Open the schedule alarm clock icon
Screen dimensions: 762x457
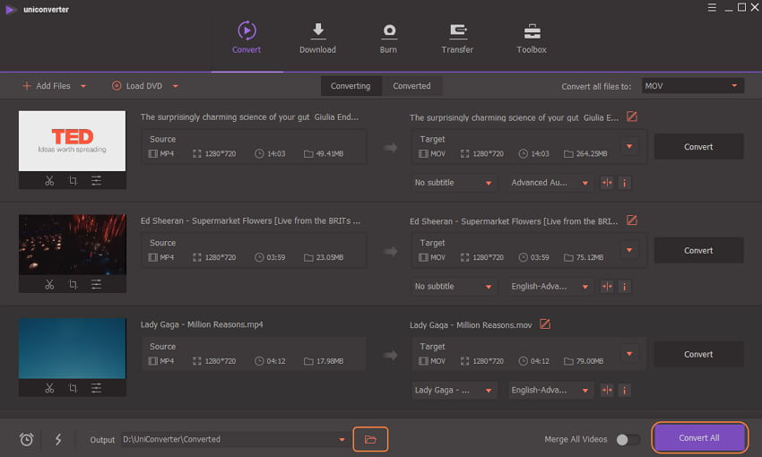point(27,439)
